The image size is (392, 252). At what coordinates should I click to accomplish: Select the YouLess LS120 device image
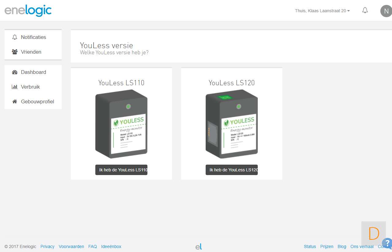coord(232,124)
